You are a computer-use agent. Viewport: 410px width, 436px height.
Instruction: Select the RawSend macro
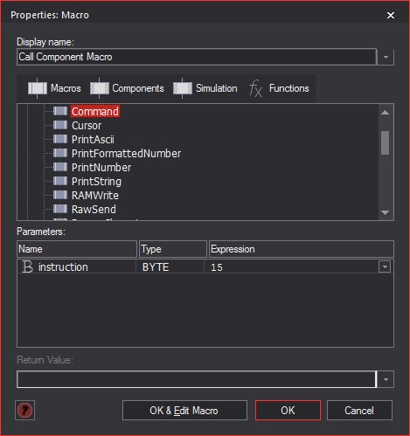94,210
